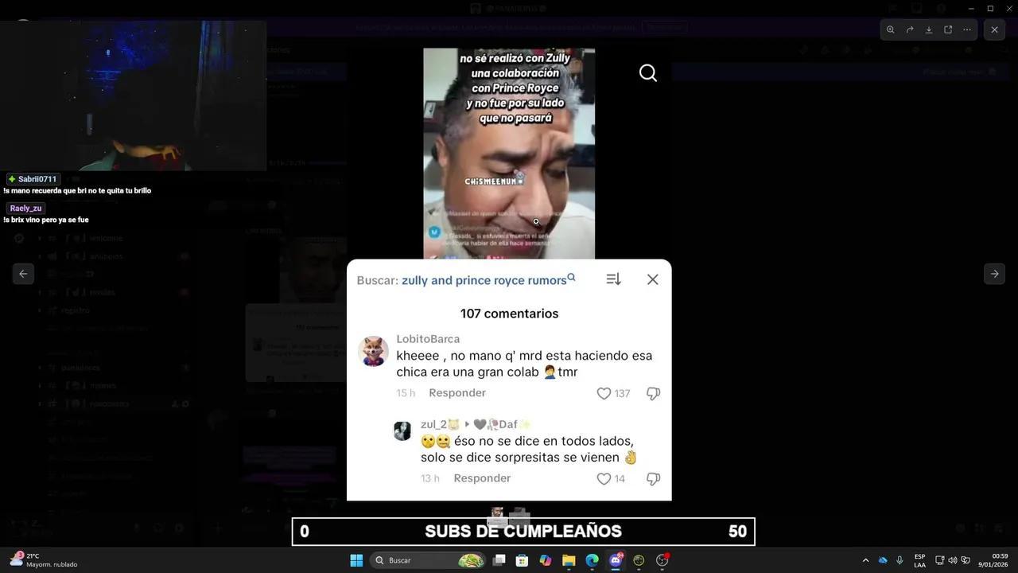1018x573 pixels.
Task: Reply to zul_2's comment
Action: [482, 478]
